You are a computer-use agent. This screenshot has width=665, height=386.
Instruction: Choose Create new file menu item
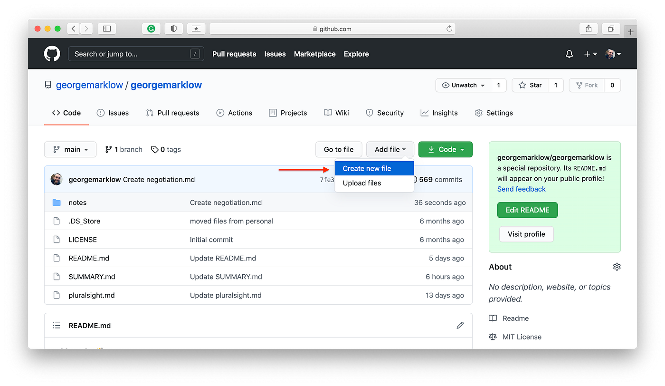pos(374,168)
